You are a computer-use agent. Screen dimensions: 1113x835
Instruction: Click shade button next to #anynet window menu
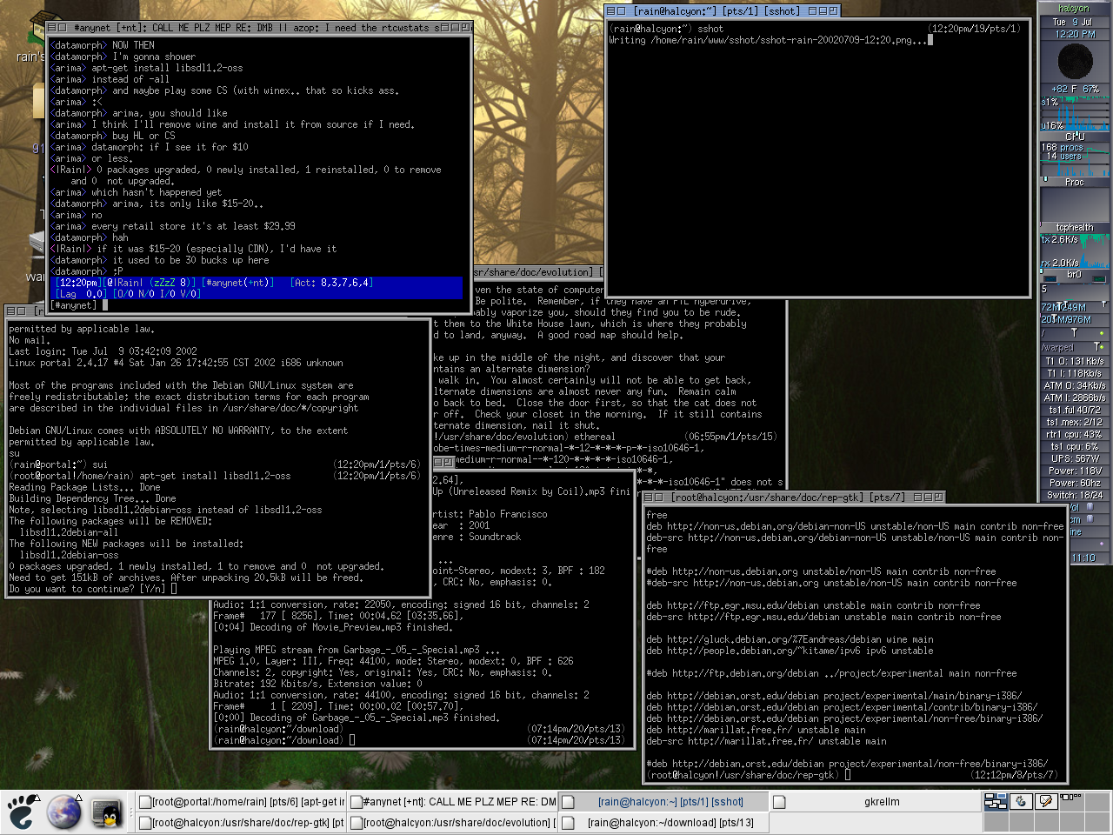[62, 28]
